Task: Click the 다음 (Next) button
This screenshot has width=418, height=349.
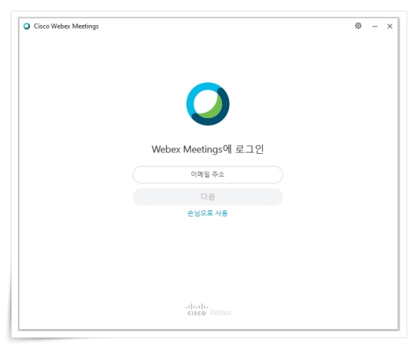Action: 208,197
